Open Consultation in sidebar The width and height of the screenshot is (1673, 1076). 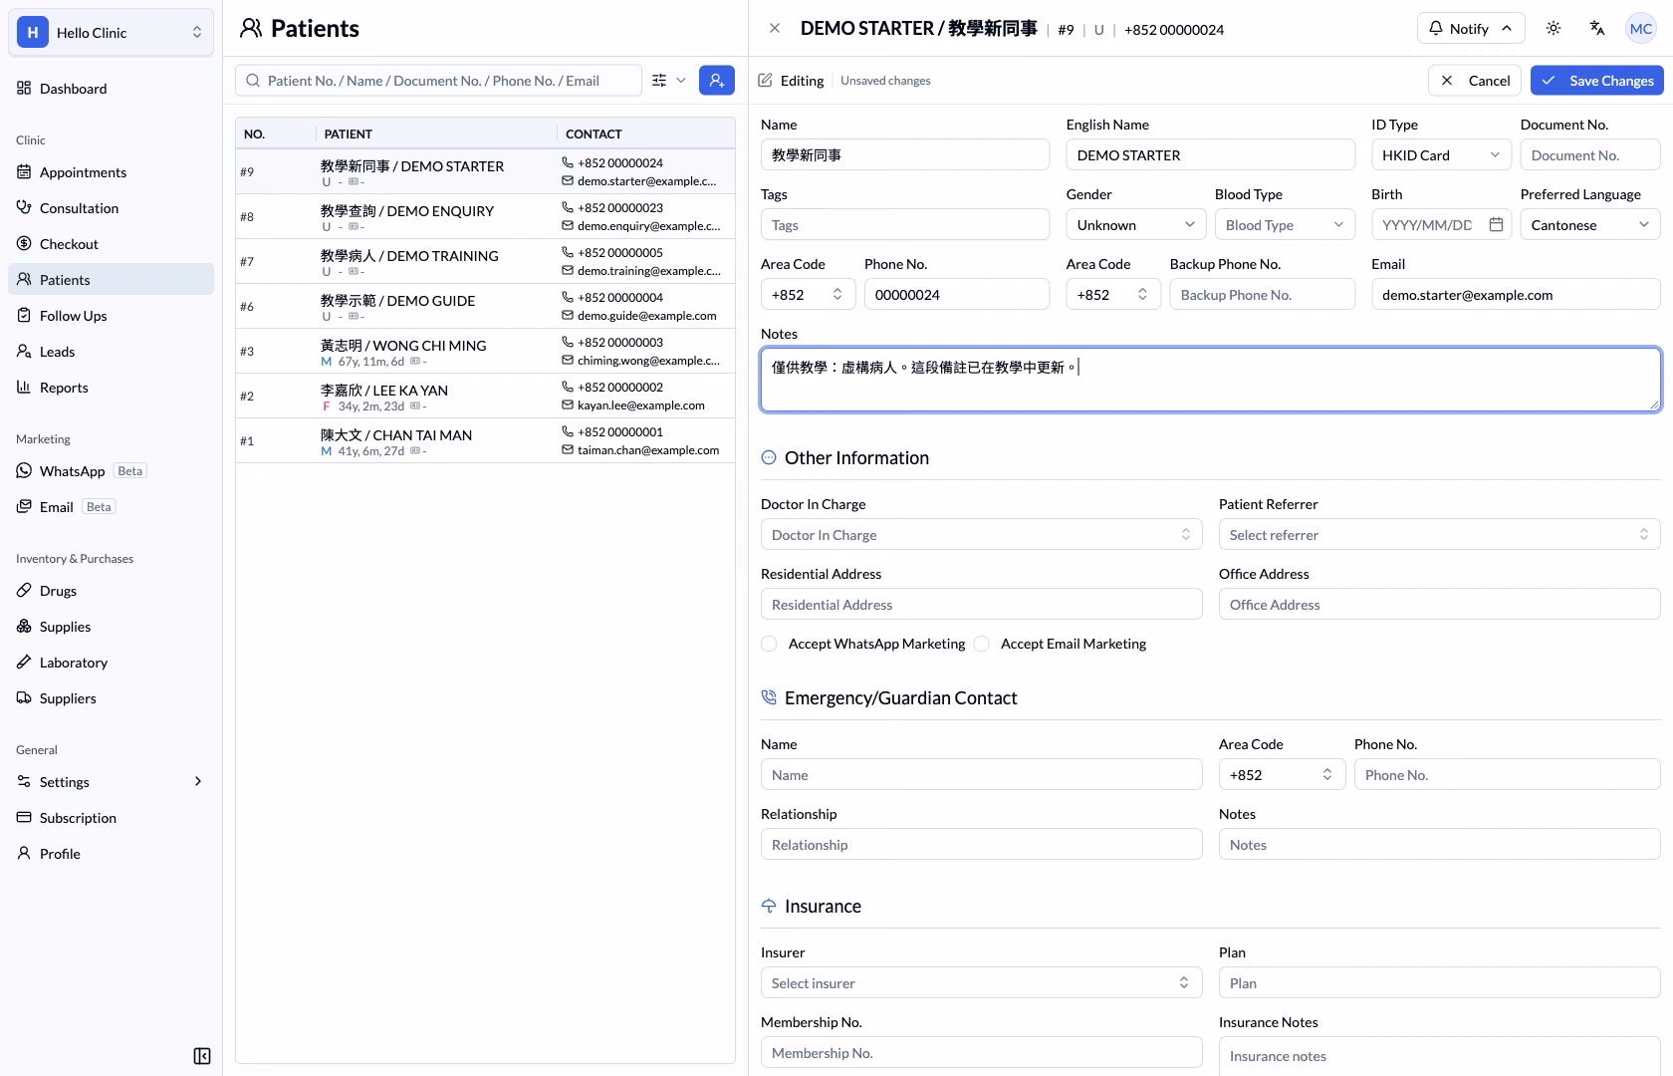pyautogui.click(x=112, y=208)
